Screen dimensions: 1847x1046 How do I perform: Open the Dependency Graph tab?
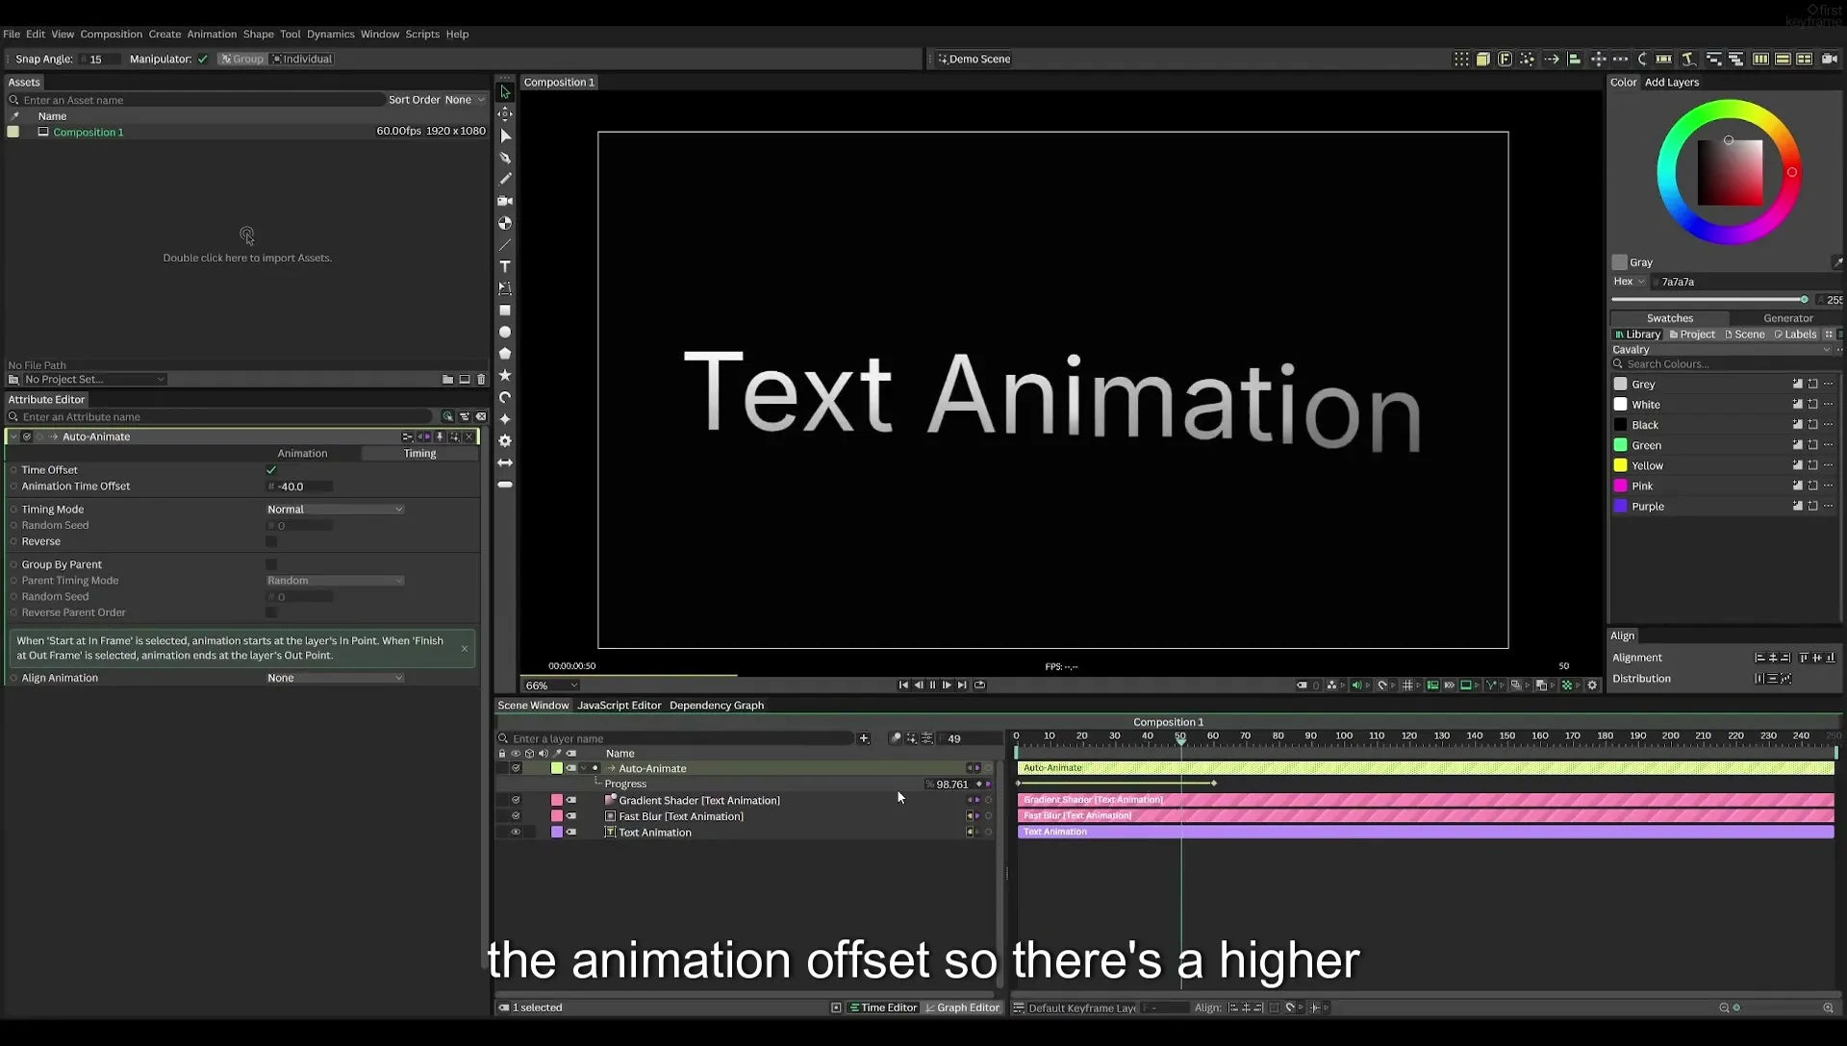[x=717, y=706]
